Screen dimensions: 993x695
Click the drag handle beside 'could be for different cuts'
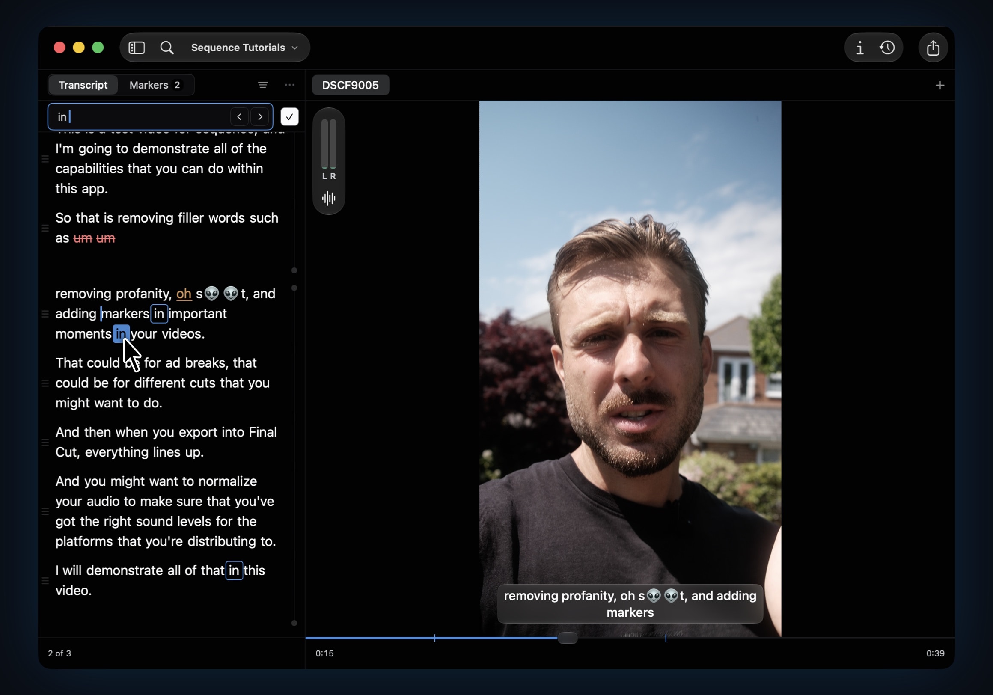tap(45, 383)
